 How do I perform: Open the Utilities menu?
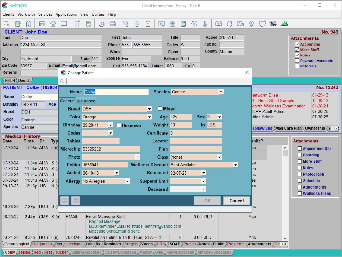[98, 14]
